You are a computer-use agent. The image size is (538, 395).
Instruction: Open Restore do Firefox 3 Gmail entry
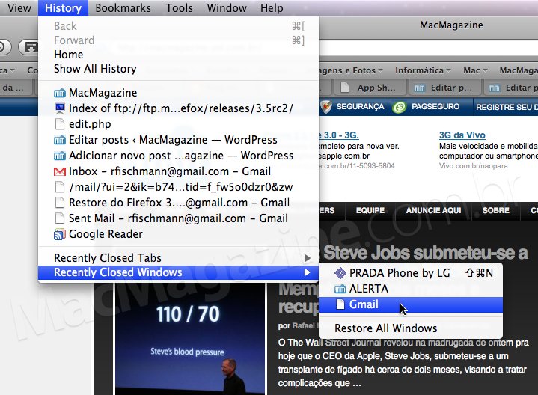[178, 203]
